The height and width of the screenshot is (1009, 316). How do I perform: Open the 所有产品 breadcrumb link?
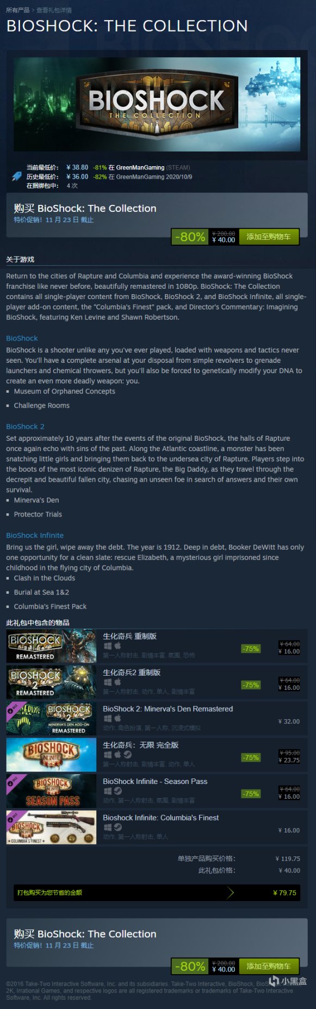click(17, 10)
